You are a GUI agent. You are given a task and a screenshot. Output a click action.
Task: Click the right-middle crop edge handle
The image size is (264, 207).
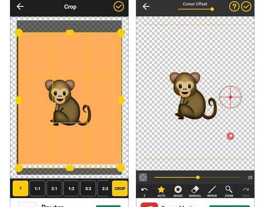pos(121,100)
